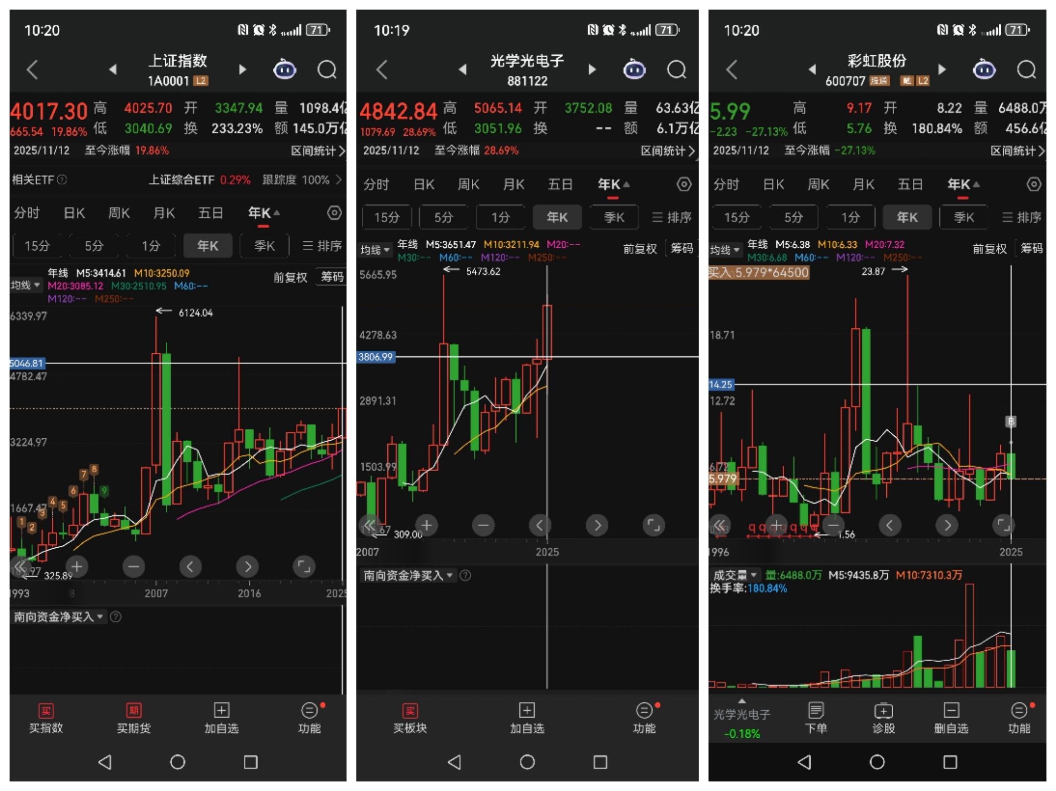Screen dimensions: 1056x791
Task: Zoom in chart with plus on 上证指数
Action: [77, 566]
